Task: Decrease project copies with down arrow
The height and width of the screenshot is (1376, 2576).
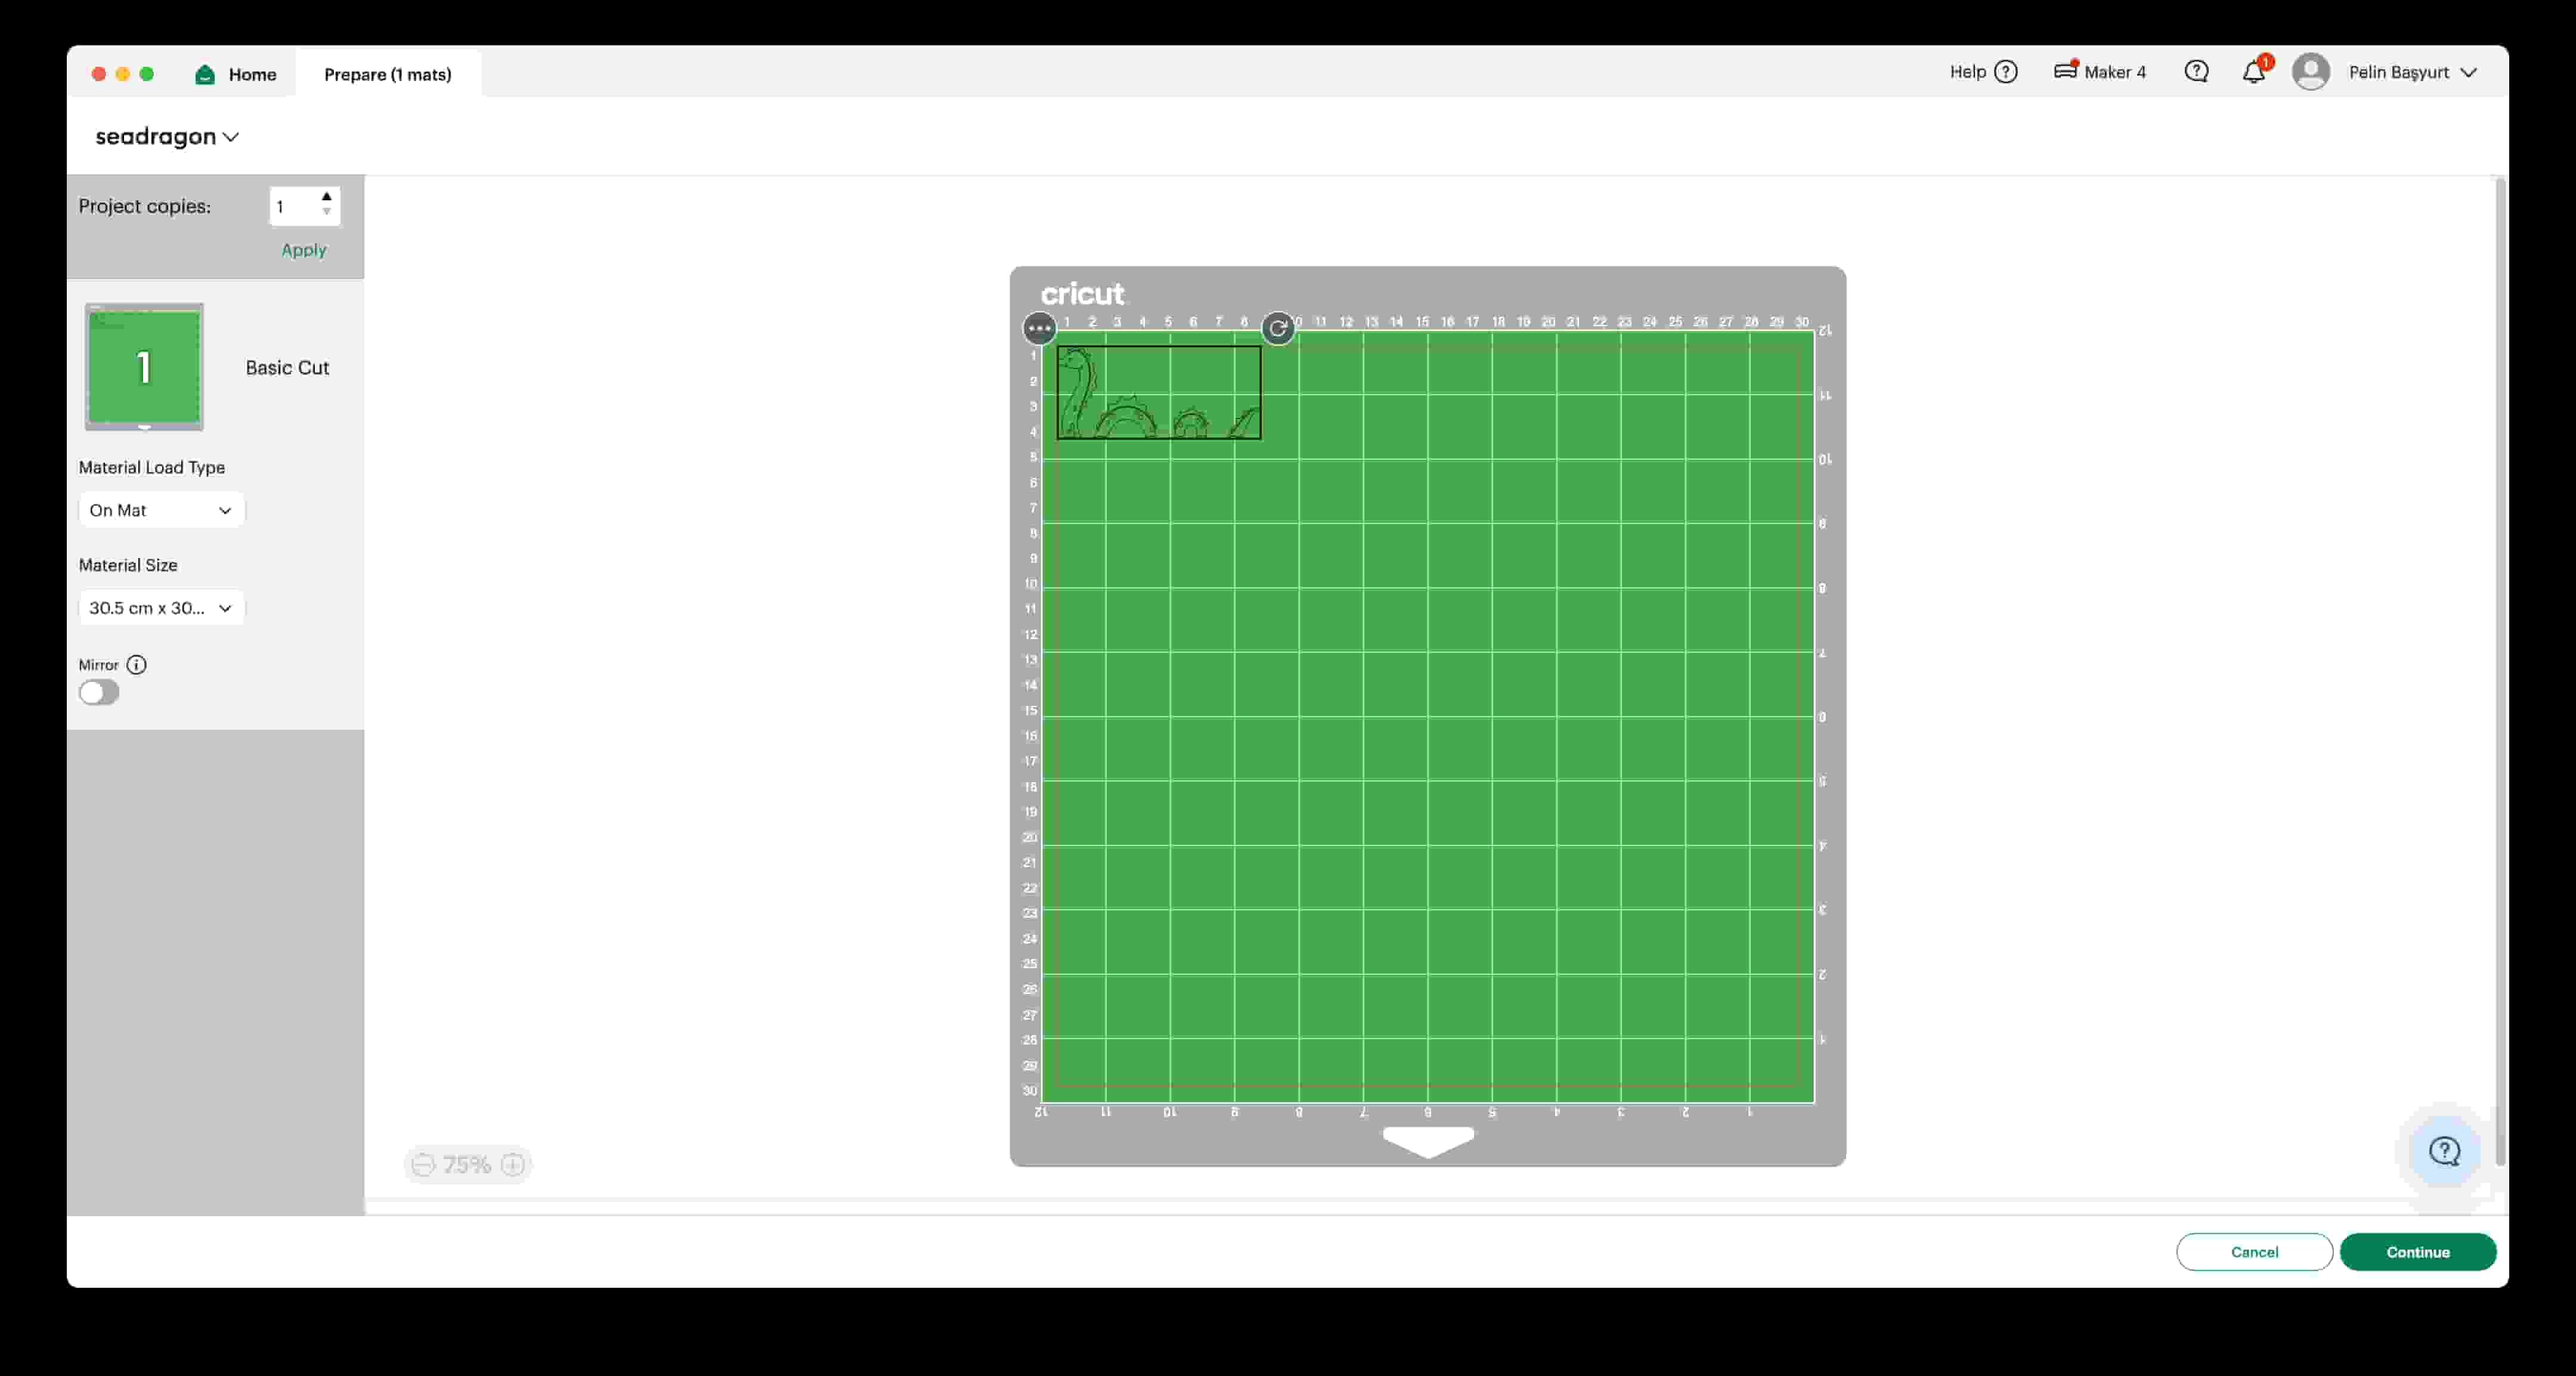Action: click(x=326, y=212)
